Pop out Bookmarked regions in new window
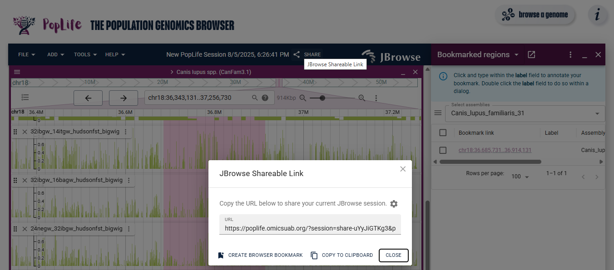Image resolution: width=614 pixels, height=270 pixels. pyautogui.click(x=531, y=54)
